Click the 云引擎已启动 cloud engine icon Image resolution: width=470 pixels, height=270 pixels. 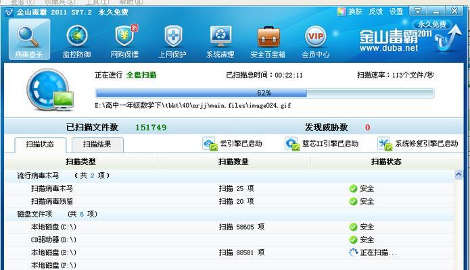point(209,144)
